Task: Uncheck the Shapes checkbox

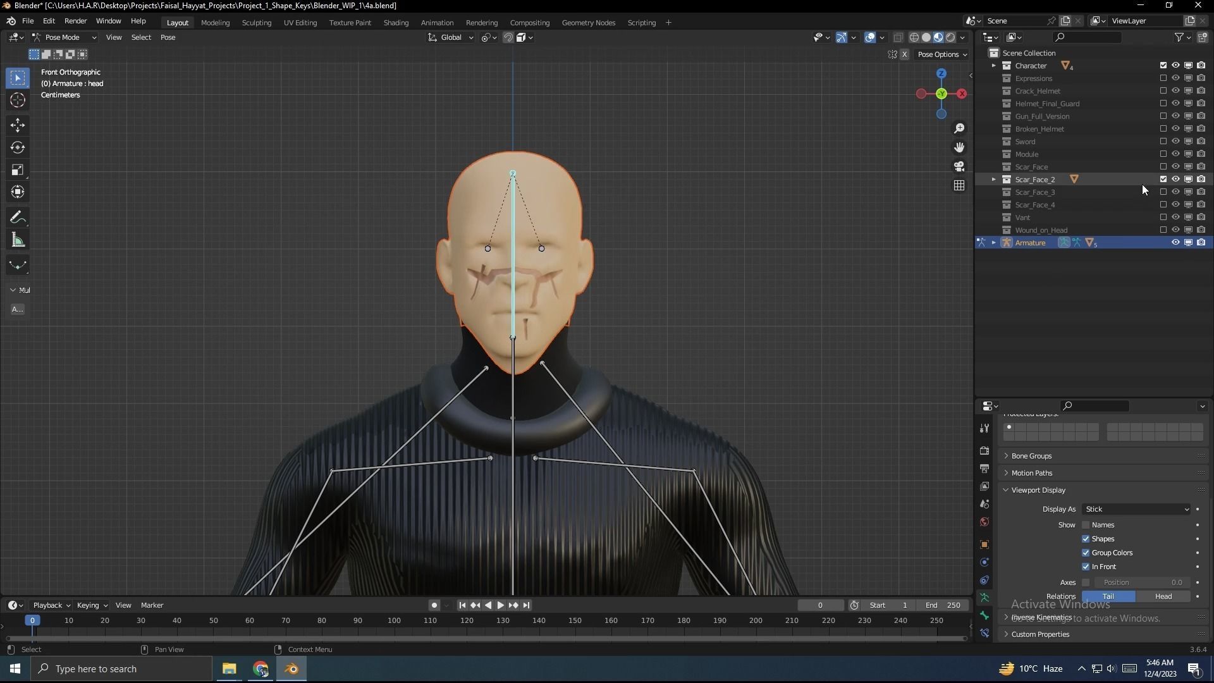Action: tap(1086, 539)
